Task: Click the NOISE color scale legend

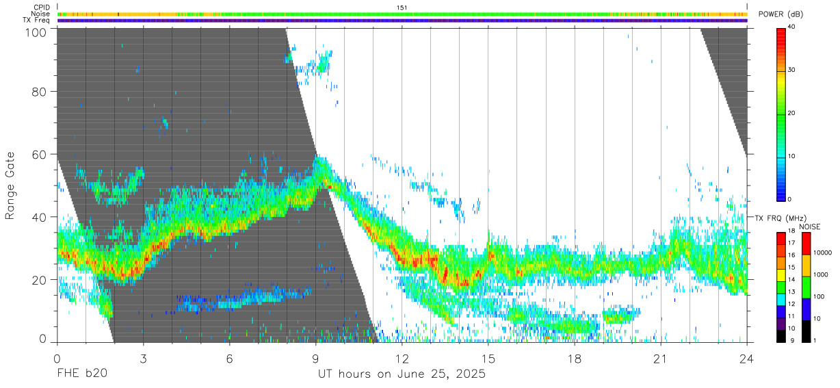Action: pyautogui.click(x=806, y=287)
